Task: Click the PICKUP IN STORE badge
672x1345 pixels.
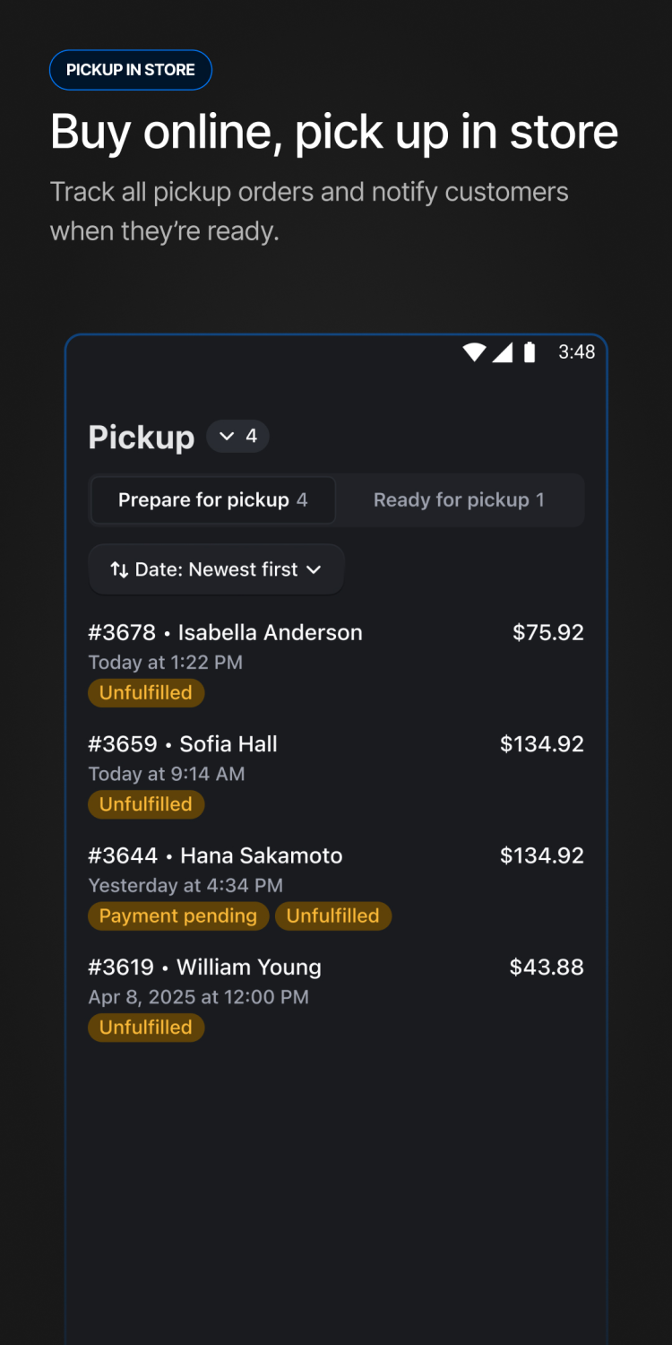Action: click(131, 70)
